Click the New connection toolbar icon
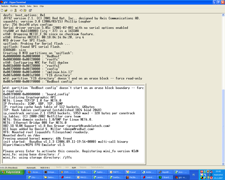Screen dimensions: 225x180 click(2, 10)
